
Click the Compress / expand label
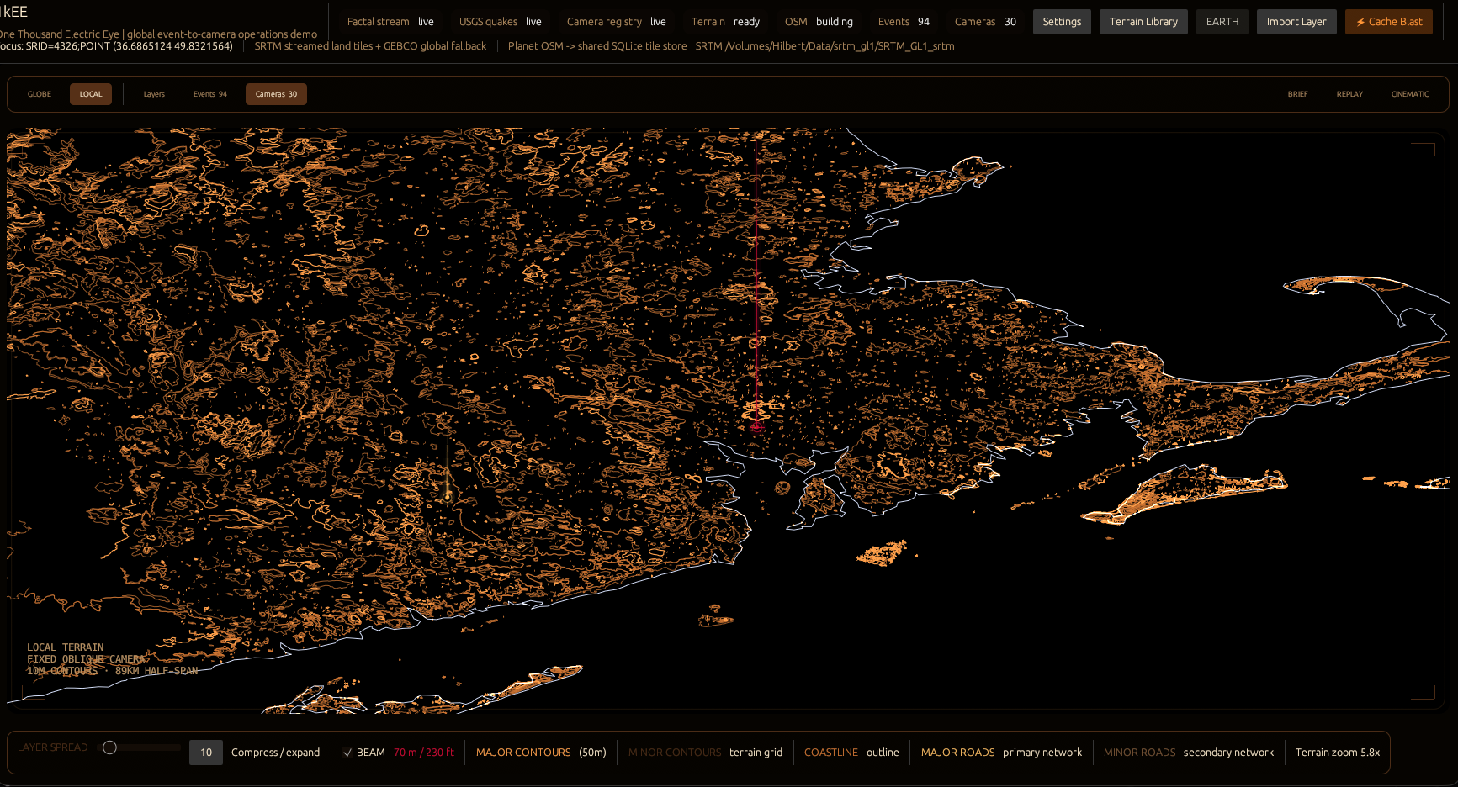(276, 753)
